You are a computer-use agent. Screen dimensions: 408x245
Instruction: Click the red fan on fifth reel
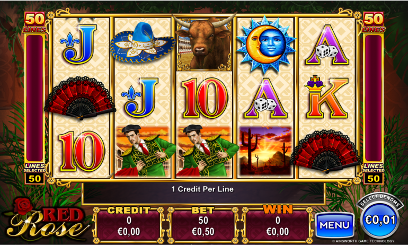pos(326,151)
